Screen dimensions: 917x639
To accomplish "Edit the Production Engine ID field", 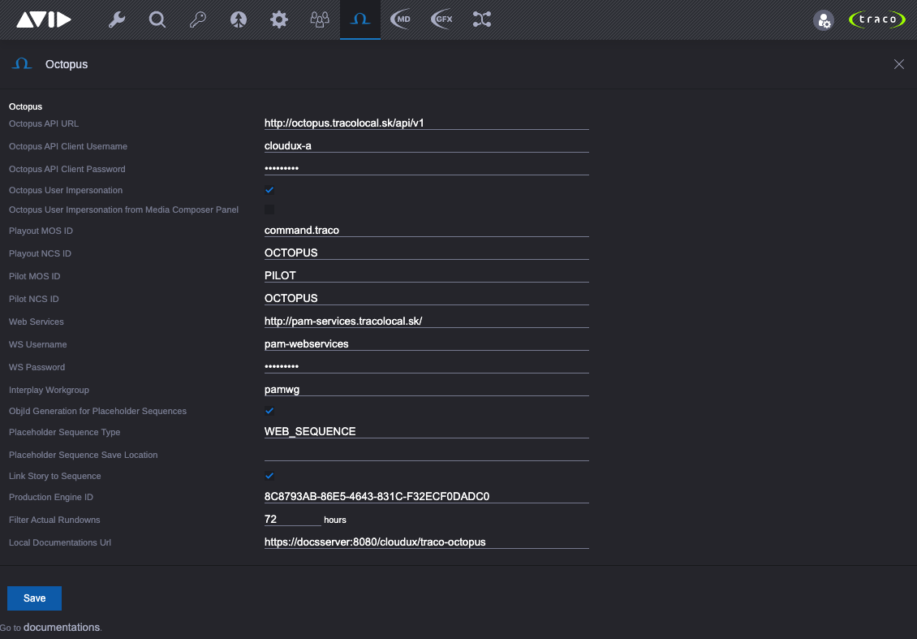I will [426, 496].
